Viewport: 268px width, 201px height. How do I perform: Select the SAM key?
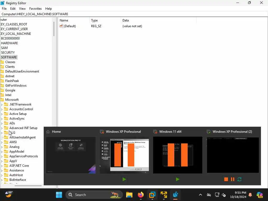(x=4, y=48)
